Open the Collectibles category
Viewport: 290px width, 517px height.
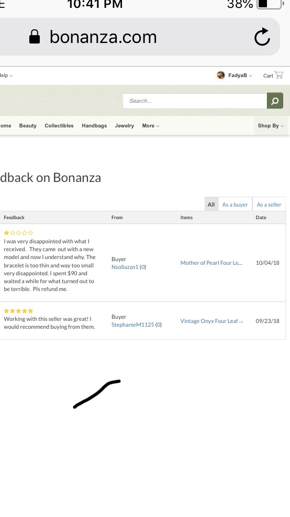pos(59,126)
